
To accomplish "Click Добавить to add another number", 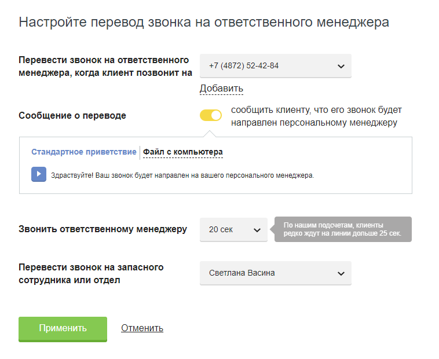I will pos(221,89).
